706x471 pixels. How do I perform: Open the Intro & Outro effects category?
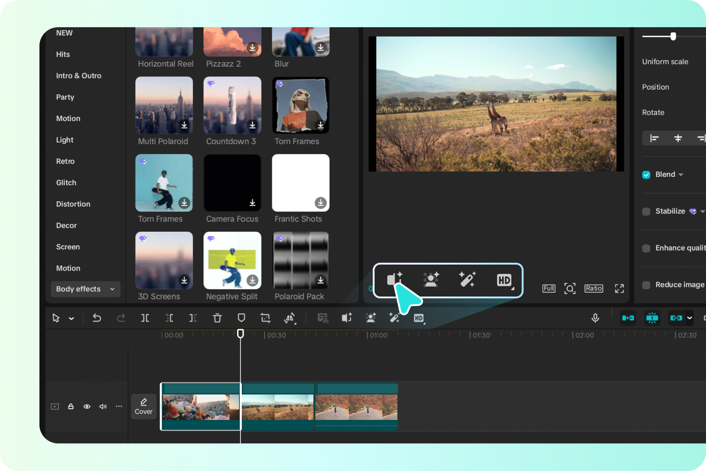[78, 76]
